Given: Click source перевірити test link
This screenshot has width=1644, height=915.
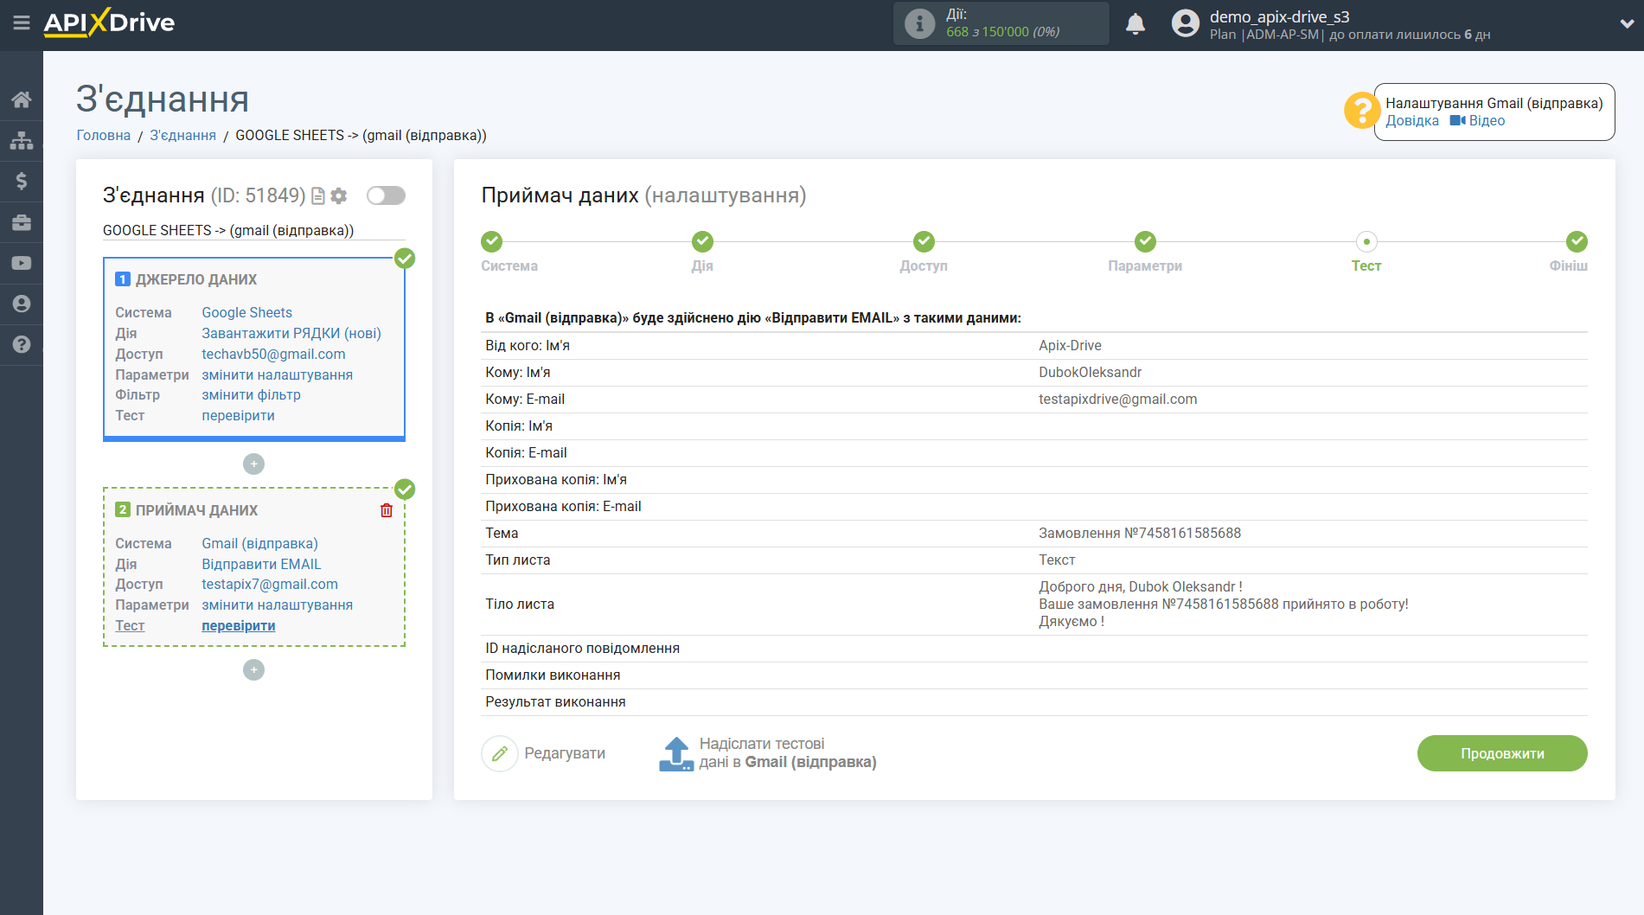Looking at the screenshot, I should (x=238, y=415).
